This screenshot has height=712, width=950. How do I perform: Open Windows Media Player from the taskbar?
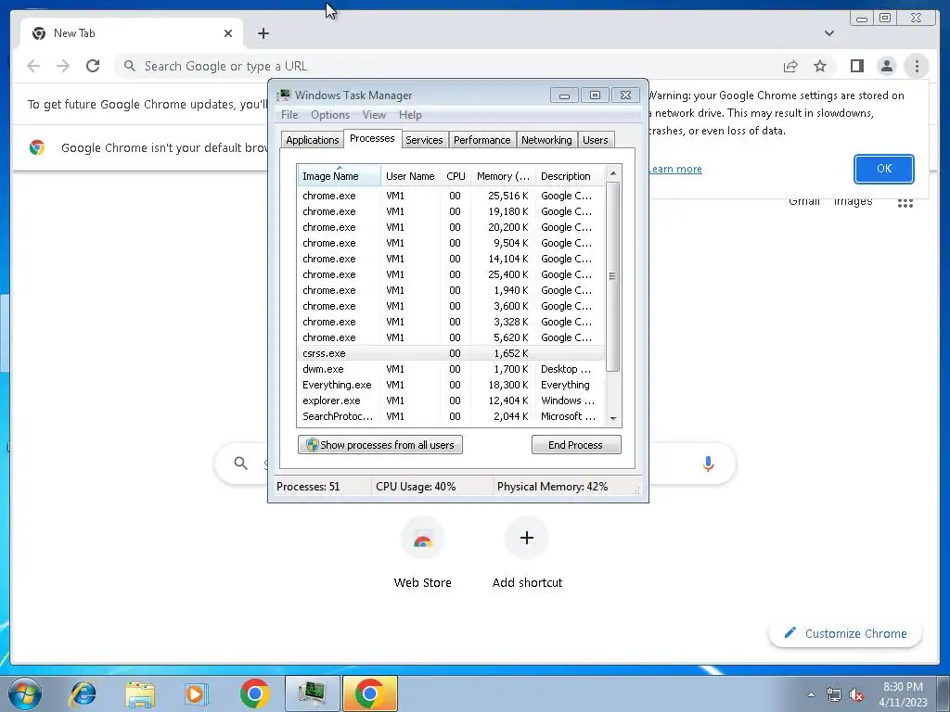(x=196, y=693)
